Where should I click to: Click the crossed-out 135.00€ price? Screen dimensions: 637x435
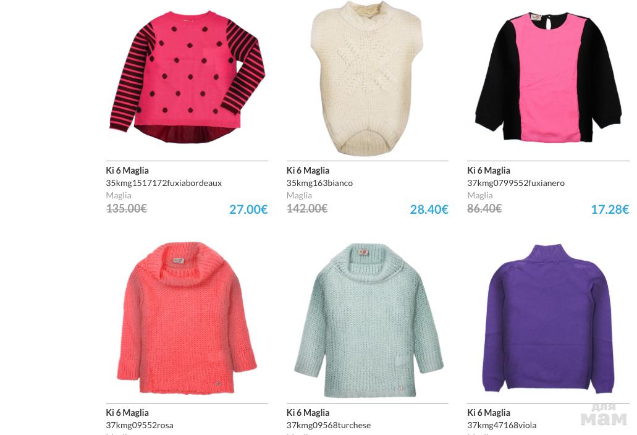[126, 208]
